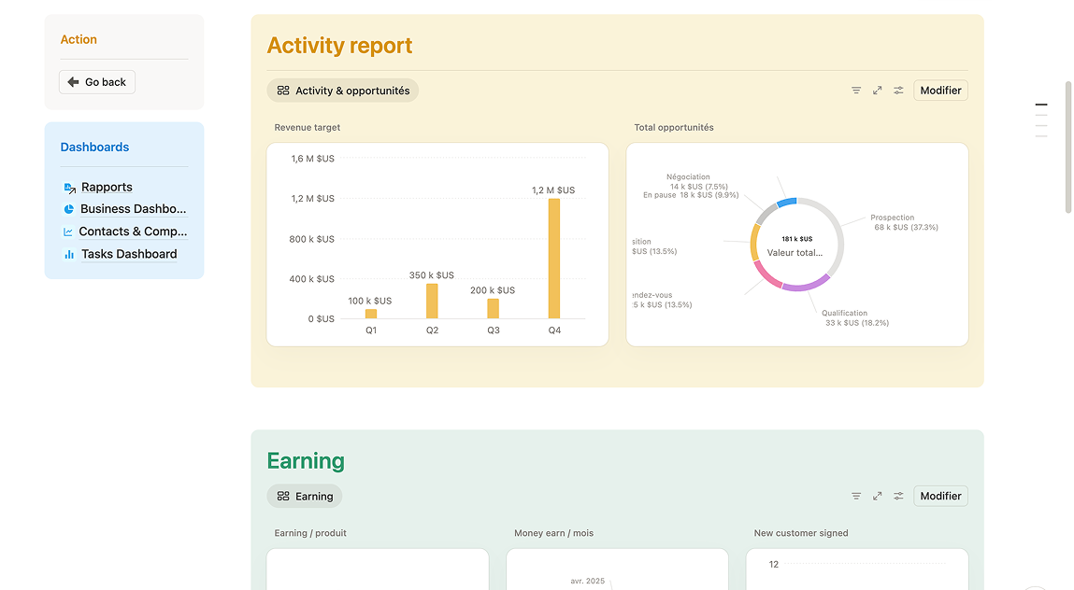This screenshot has height=590, width=1074.
Task: Click the Go back button
Action: click(x=97, y=82)
